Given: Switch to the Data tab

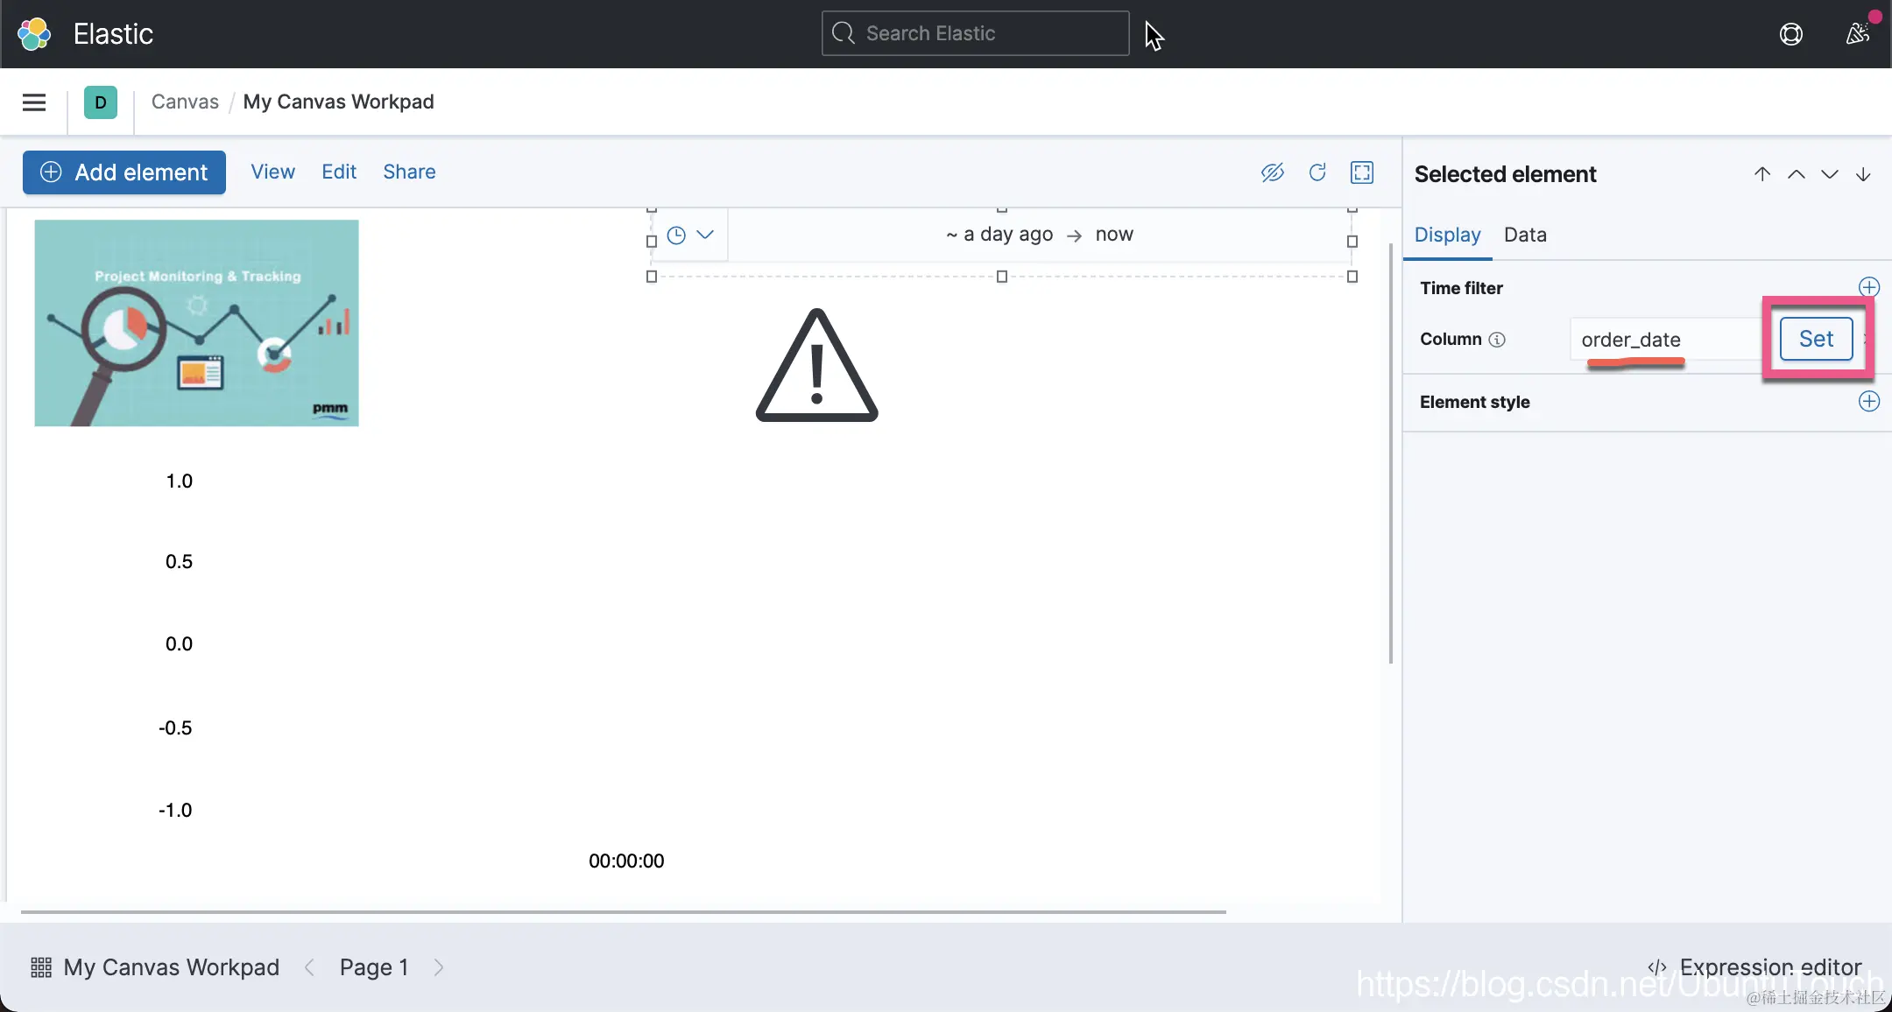Looking at the screenshot, I should 1525,235.
